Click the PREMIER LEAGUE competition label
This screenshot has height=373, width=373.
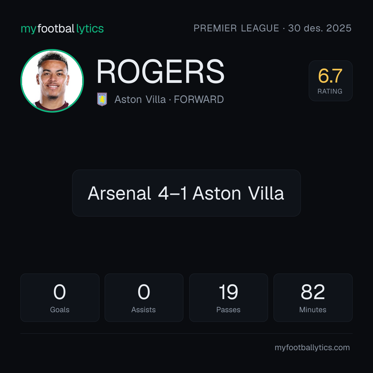(236, 28)
